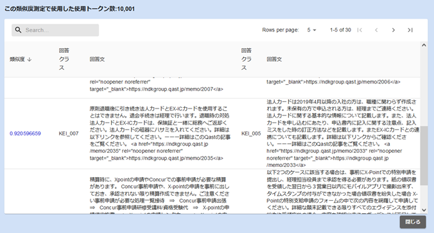Click scrollbar up arrow of table
This screenshot has width=434, height=233.
[x=424, y=45]
